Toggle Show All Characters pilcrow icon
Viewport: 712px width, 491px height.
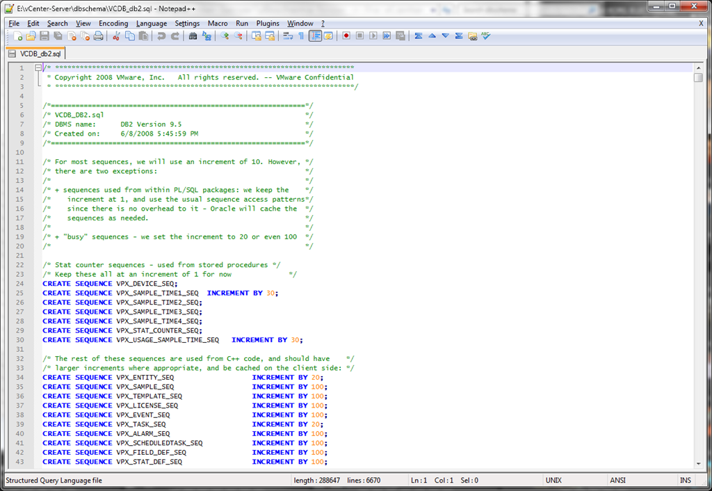(301, 36)
